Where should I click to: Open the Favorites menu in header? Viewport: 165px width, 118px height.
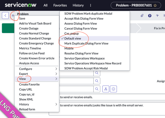(x=60, y=5)
